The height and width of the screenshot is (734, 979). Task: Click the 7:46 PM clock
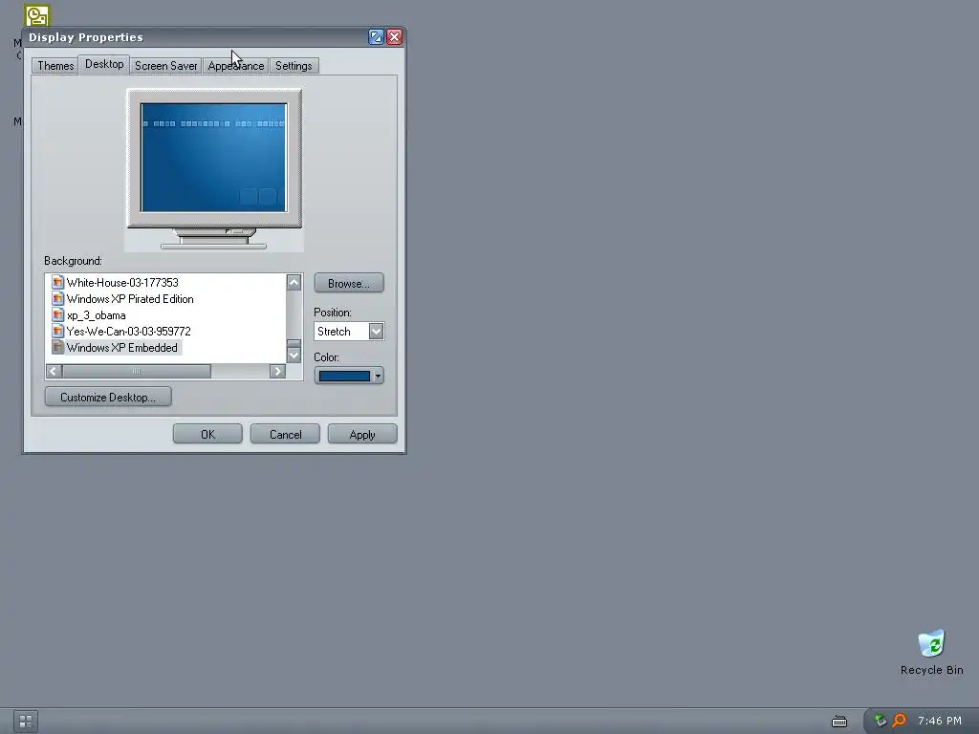click(940, 721)
